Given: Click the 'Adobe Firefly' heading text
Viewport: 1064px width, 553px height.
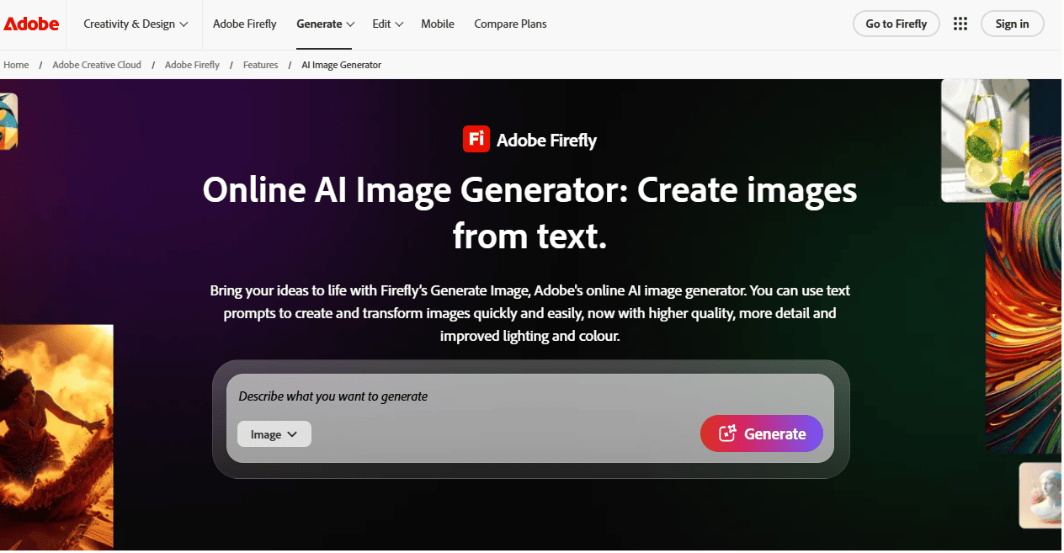Looking at the screenshot, I should [x=546, y=141].
